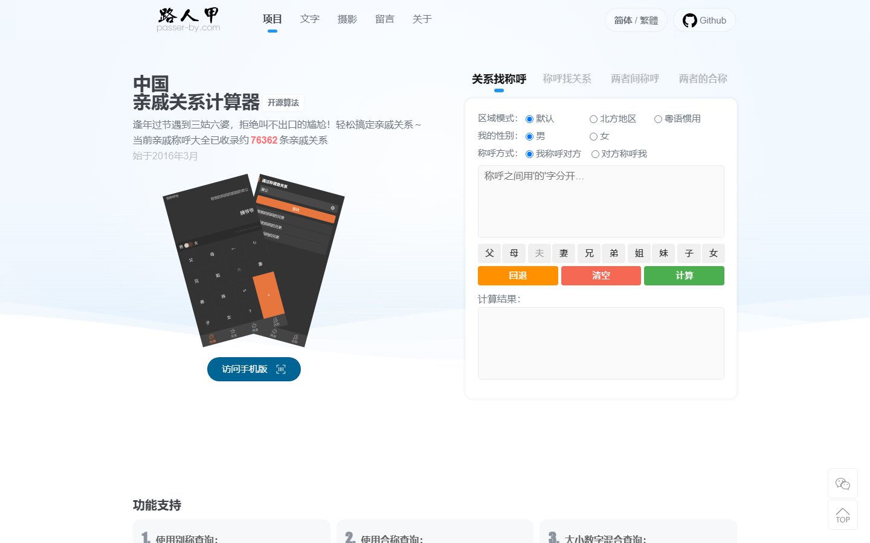Screen dimensions: 870x543
Task: Go to 项目 in the top navigation
Action: coord(272,19)
